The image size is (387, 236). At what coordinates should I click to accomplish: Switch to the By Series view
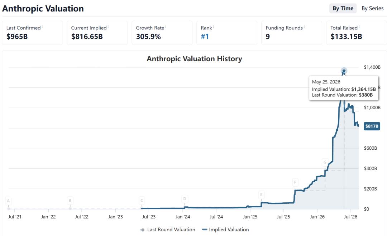(x=372, y=8)
